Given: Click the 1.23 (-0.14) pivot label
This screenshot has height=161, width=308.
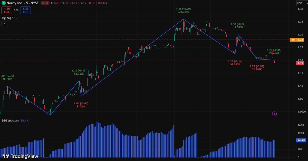Looking at the screenshot, I should click(x=235, y=61).
